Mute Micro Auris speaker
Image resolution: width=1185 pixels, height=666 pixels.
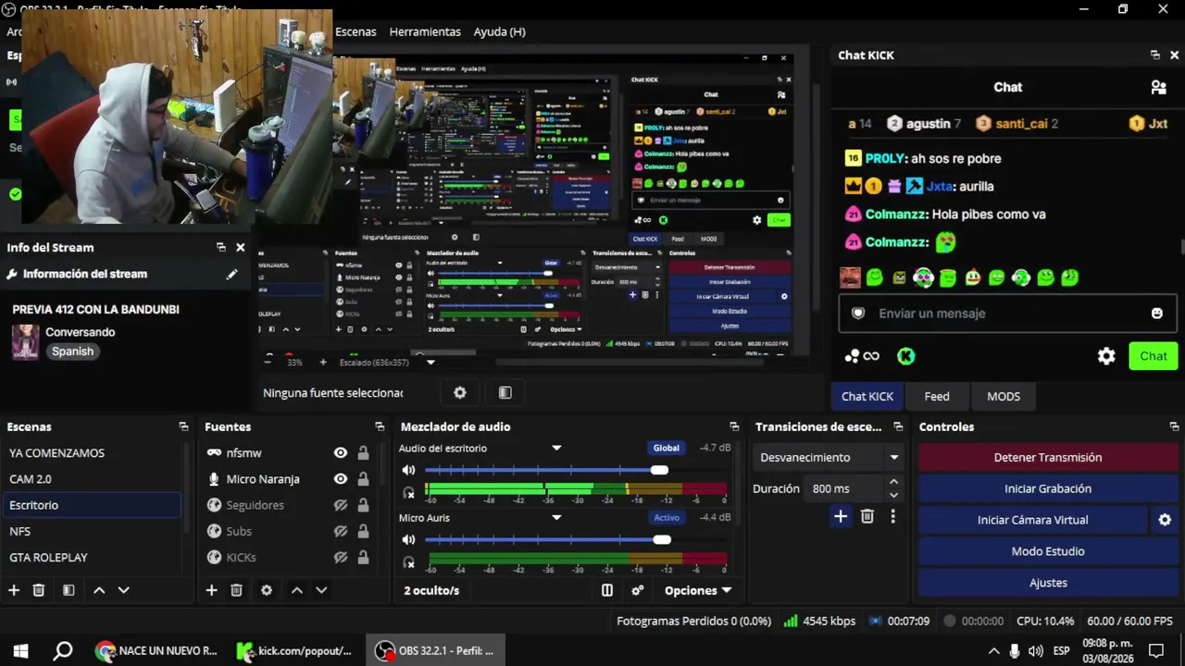408,539
